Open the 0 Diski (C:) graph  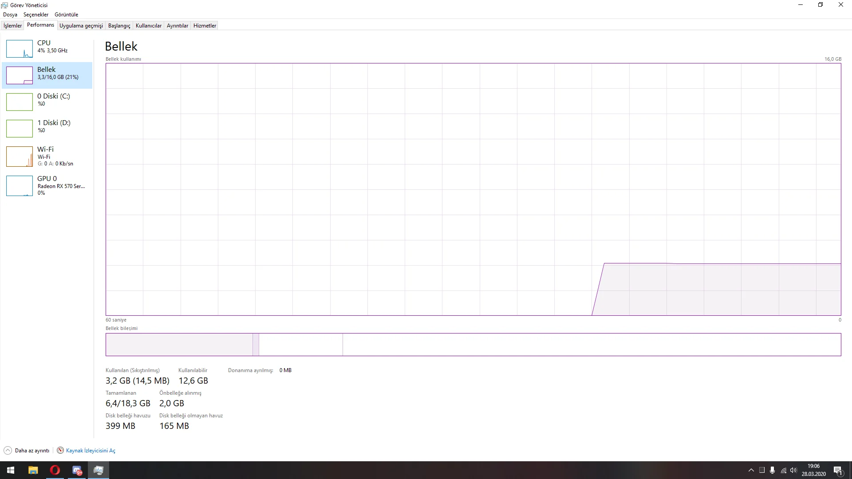pos(47,101)
